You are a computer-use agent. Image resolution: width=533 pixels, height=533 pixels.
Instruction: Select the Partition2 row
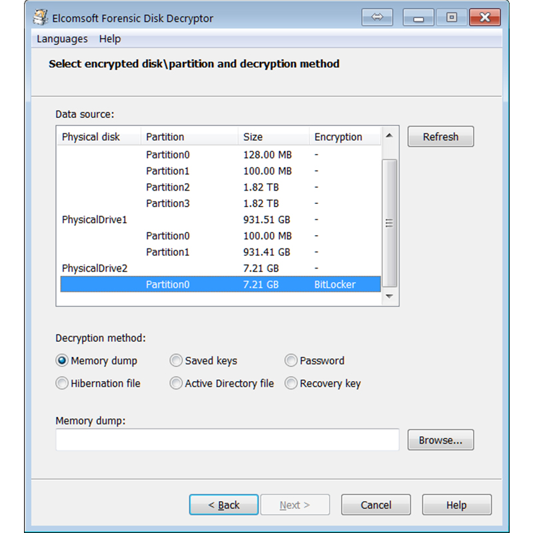click(x=221, y=187)
